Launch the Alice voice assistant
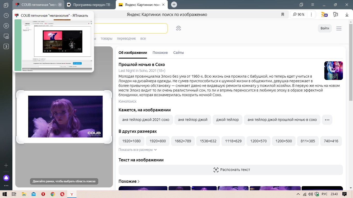This screenshot has height=198, width=353. pyautogui.click(x=6, y=178)
